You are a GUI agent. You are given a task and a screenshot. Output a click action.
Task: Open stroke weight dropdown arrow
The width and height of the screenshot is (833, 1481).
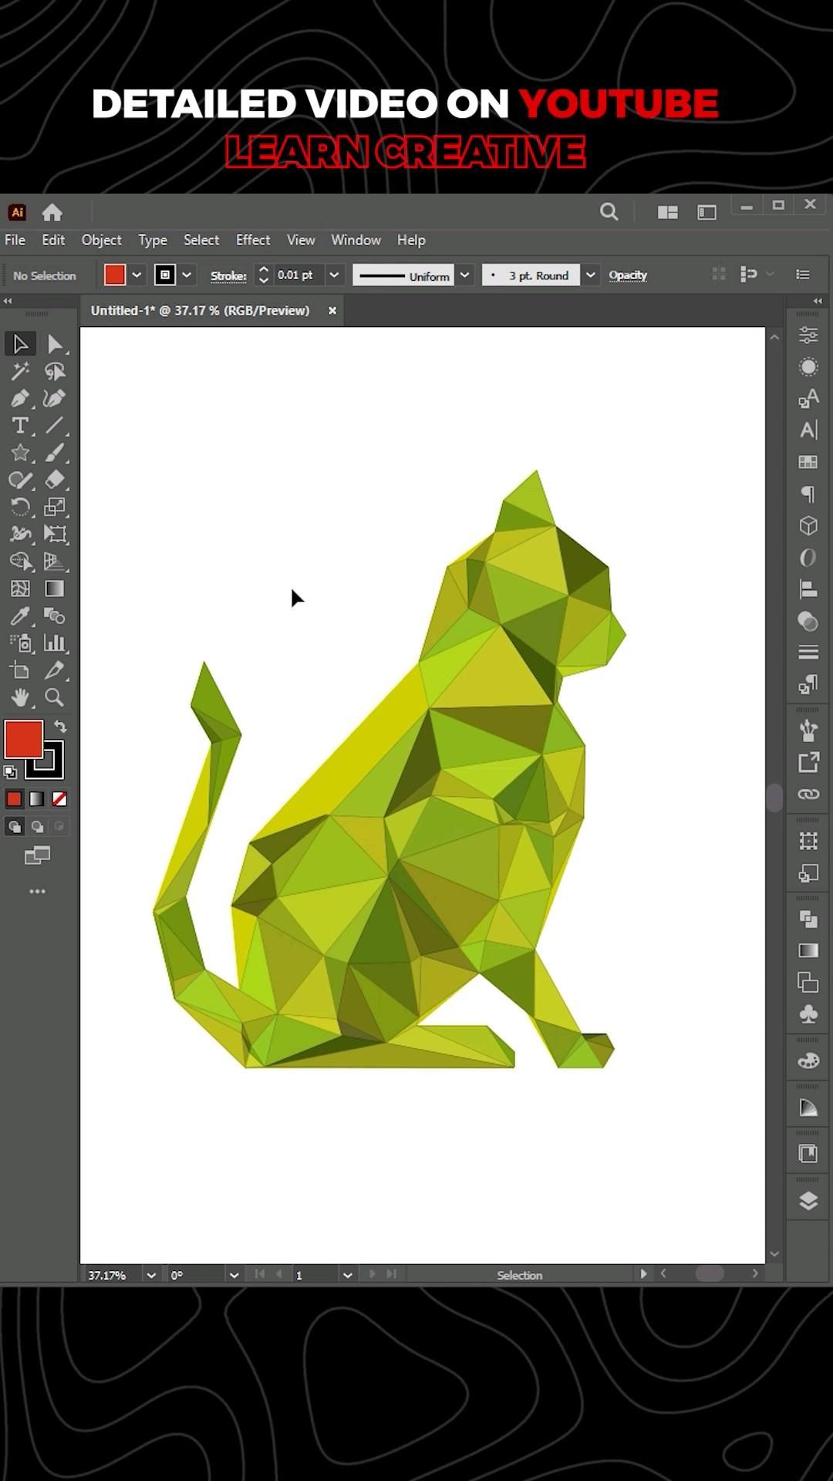[334, 275]
